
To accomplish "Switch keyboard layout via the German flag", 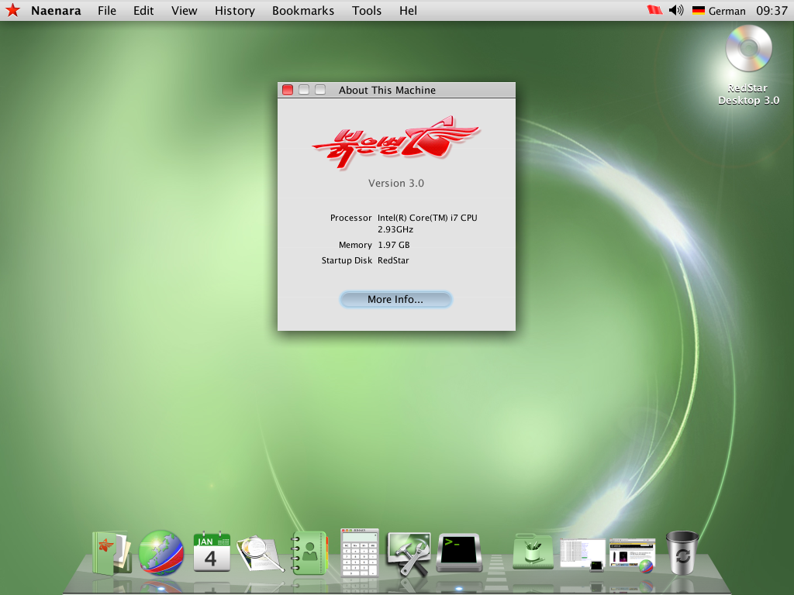I will pos(699,10).
